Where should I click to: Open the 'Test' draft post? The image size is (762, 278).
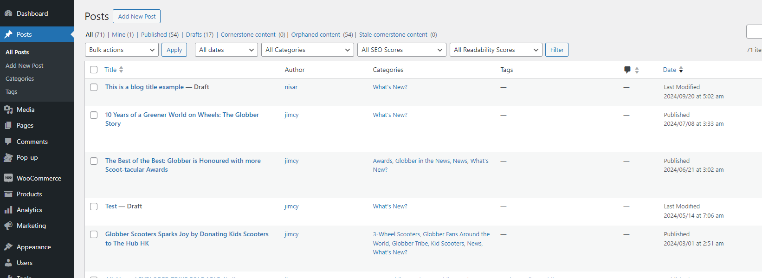pos(111,206)
